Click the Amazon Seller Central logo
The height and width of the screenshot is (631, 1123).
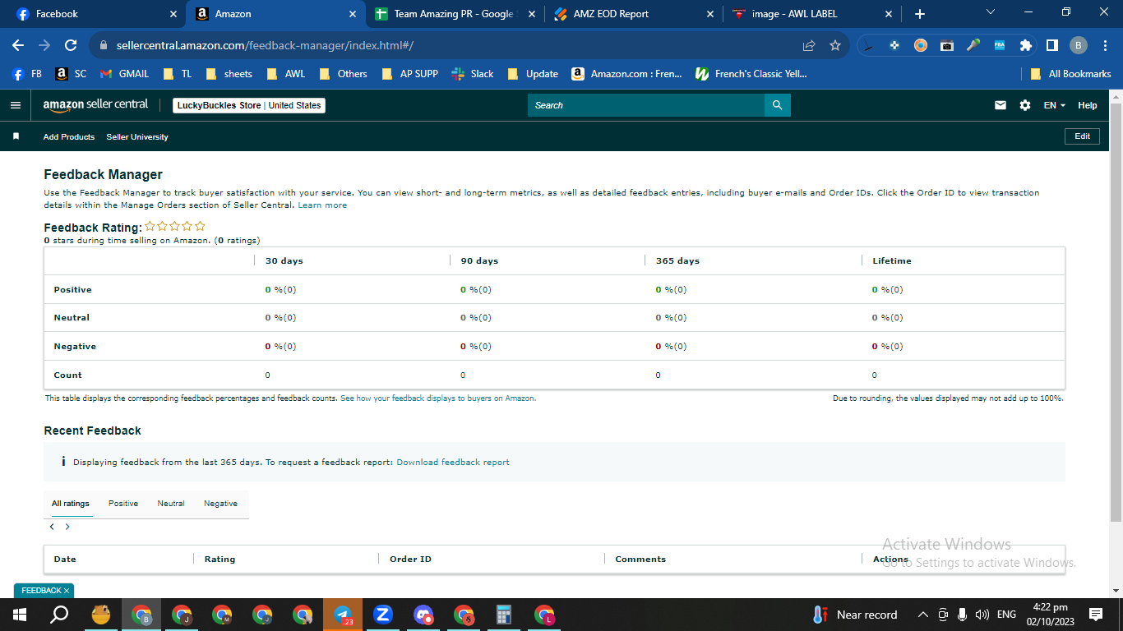click(95, 105)
